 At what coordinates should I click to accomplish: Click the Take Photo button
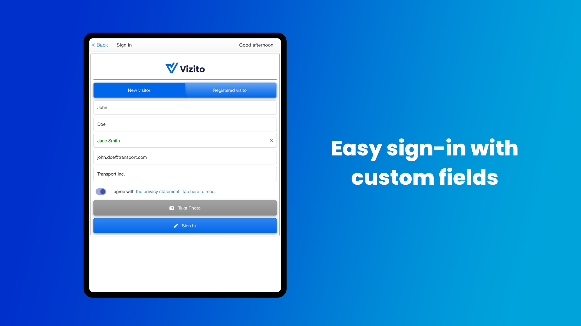click(x=185, y=208)
